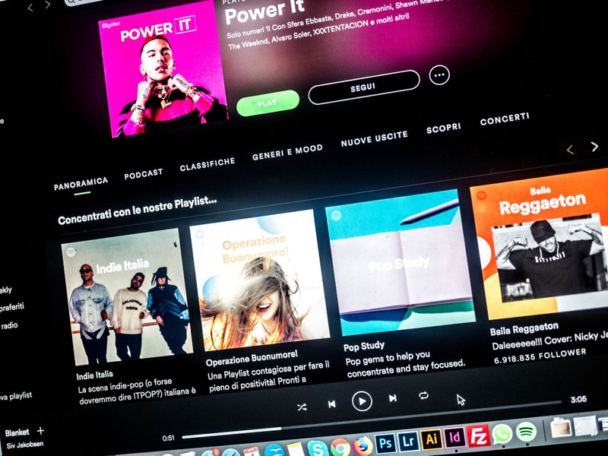Click the Operazione Buonumore! title link
Image resolution: width=608 pixels, height=456 pixels.
(252, 358)
